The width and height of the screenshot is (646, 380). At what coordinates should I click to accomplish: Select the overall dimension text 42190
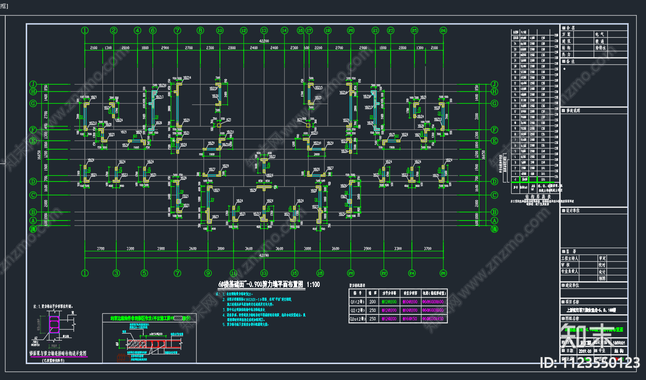pos(264,256)
